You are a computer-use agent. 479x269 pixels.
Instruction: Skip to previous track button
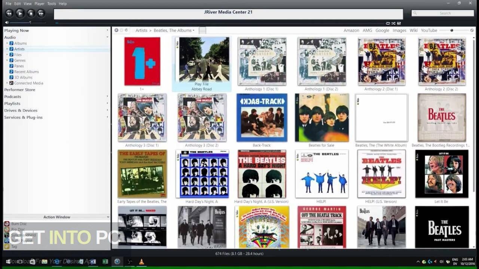click(9, 13)
